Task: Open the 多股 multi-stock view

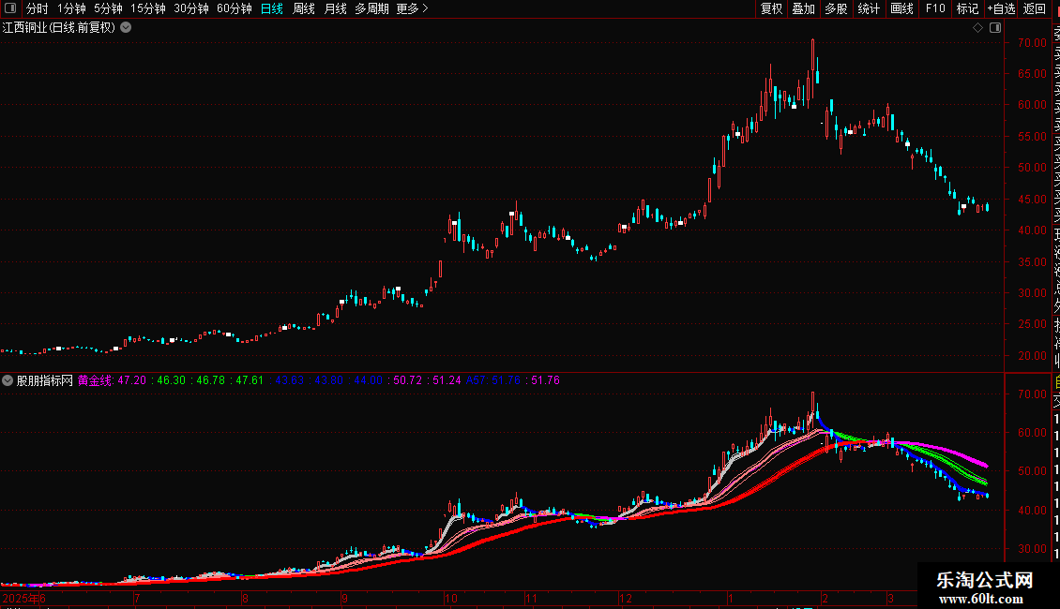Action: pyautogui.click(x=836, y=8)
